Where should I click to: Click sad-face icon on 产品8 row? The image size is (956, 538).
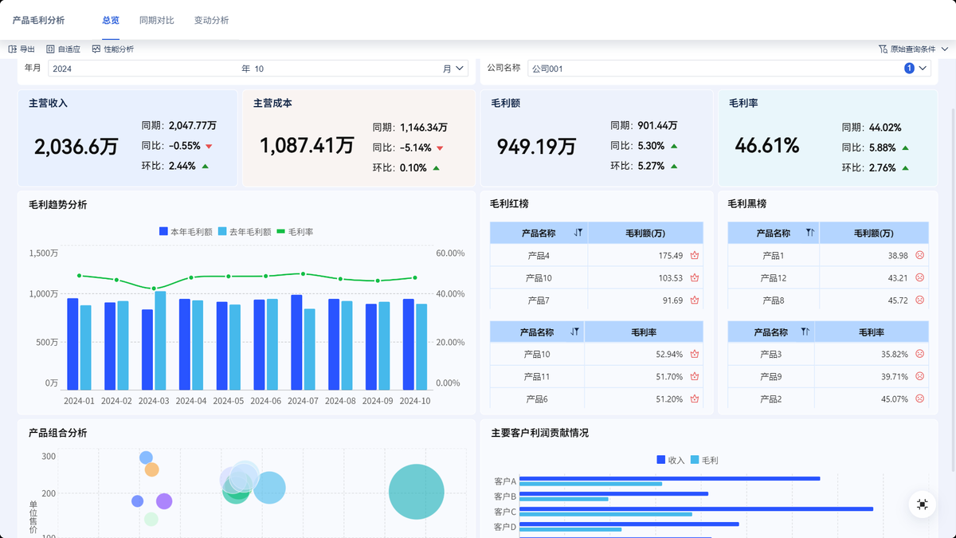(x=919, y=300)
